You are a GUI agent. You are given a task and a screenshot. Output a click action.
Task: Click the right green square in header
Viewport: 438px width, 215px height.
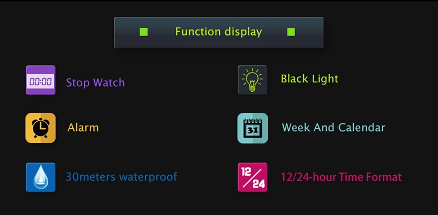coord(291,32)
